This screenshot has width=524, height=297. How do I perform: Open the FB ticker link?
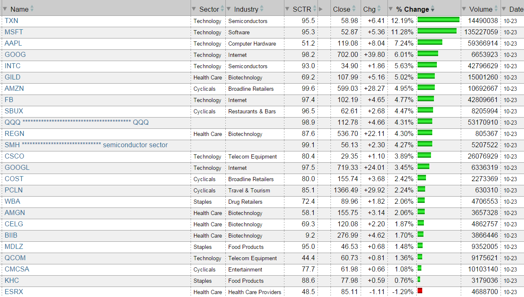coord(9,100)
